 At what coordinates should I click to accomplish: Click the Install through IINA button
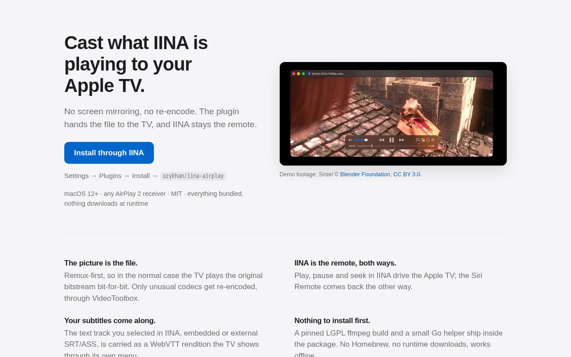(109, 153)
